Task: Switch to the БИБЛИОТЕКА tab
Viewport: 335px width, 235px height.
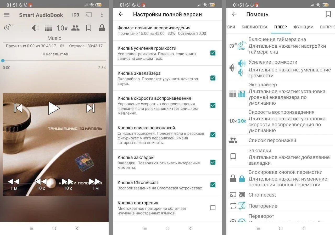Action: pyautogui.click(x=254, y=27)
